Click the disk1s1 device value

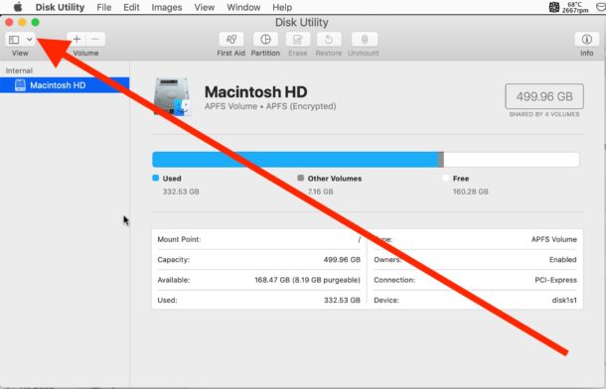tap(564, 300)
